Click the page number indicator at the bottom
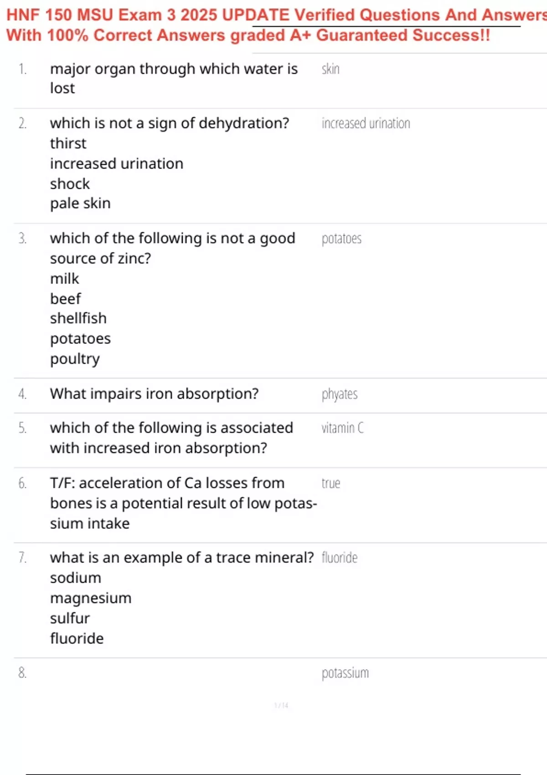 pos(281,705)
